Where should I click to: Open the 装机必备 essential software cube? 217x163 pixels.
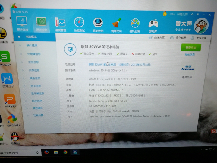point(135,25)
